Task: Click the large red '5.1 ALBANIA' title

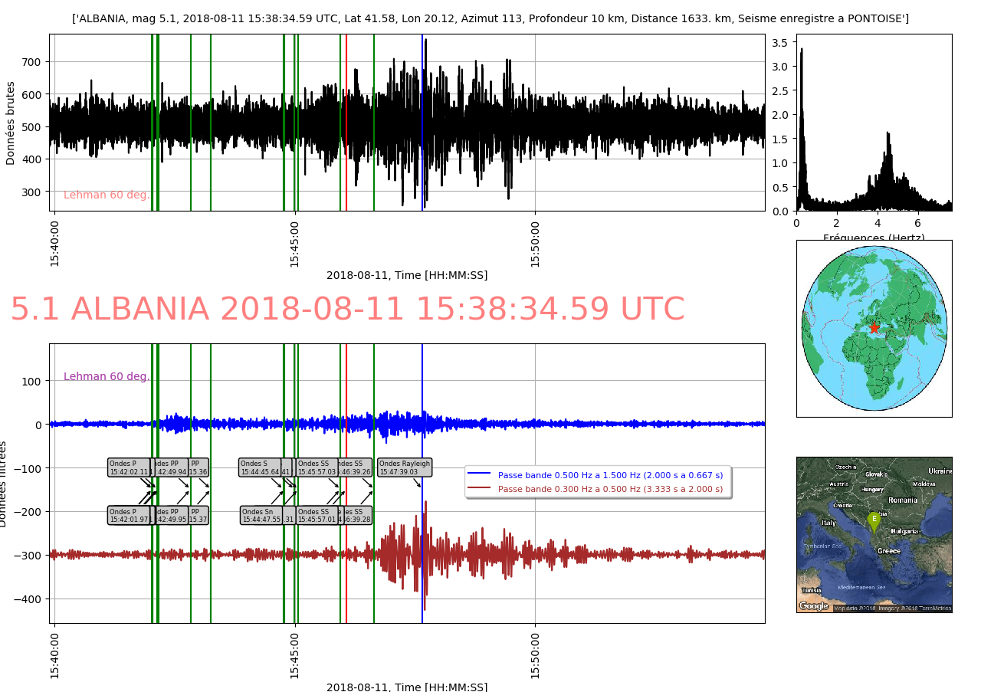Action: [x=347, y=310]
